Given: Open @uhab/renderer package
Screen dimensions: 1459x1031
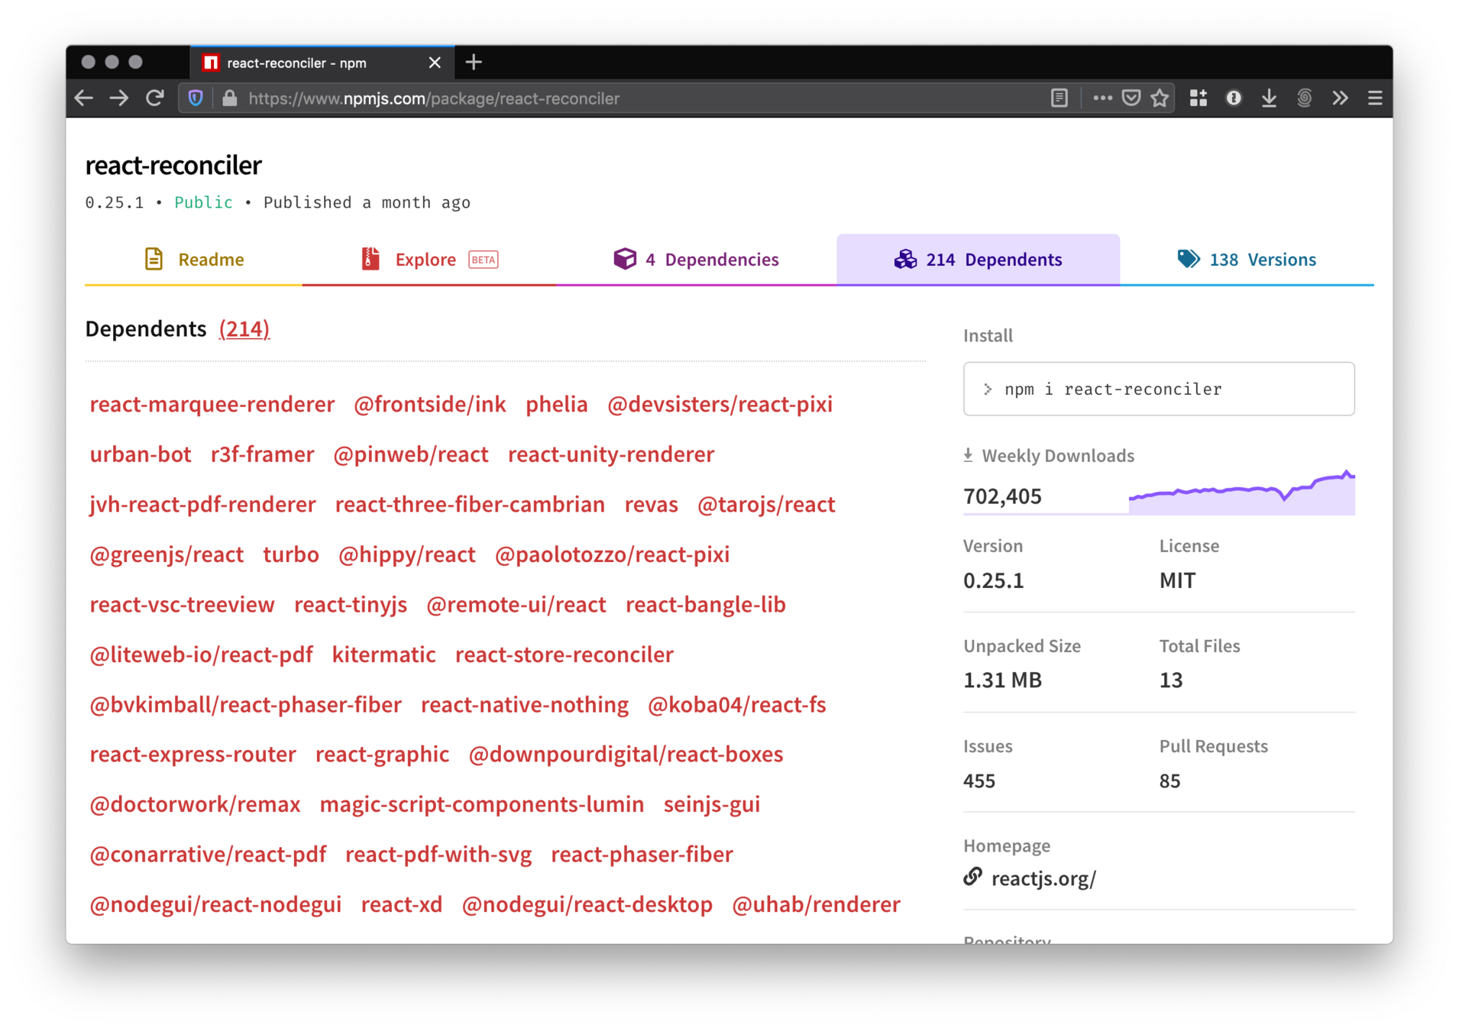Looking at the screenshot, I should coord(817,904).
